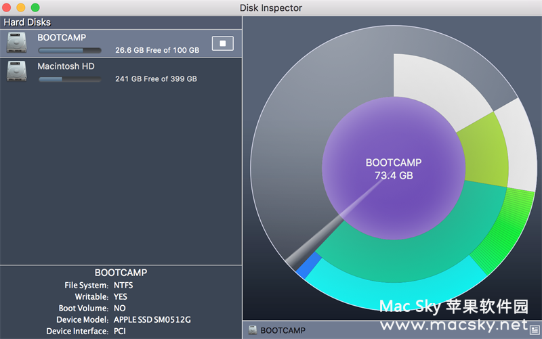Click the Macintosh HD usage progress bar

point(70,79)
